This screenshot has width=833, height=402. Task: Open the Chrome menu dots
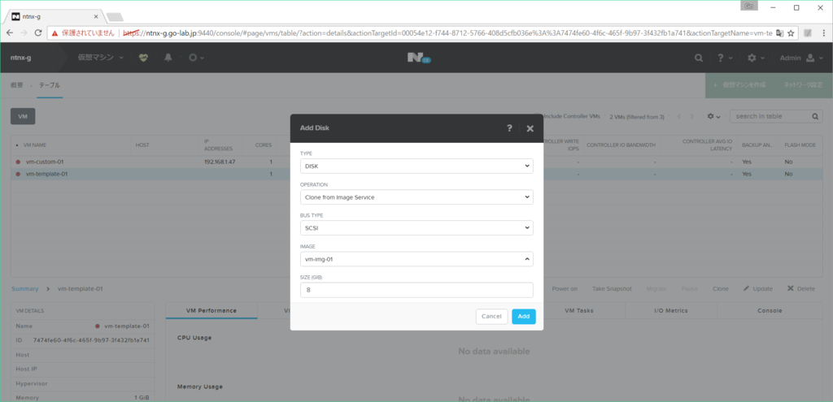[x=823, y=32]
